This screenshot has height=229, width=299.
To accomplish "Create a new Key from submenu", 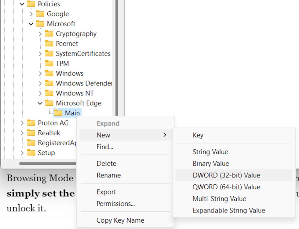I will coord(234,135).
